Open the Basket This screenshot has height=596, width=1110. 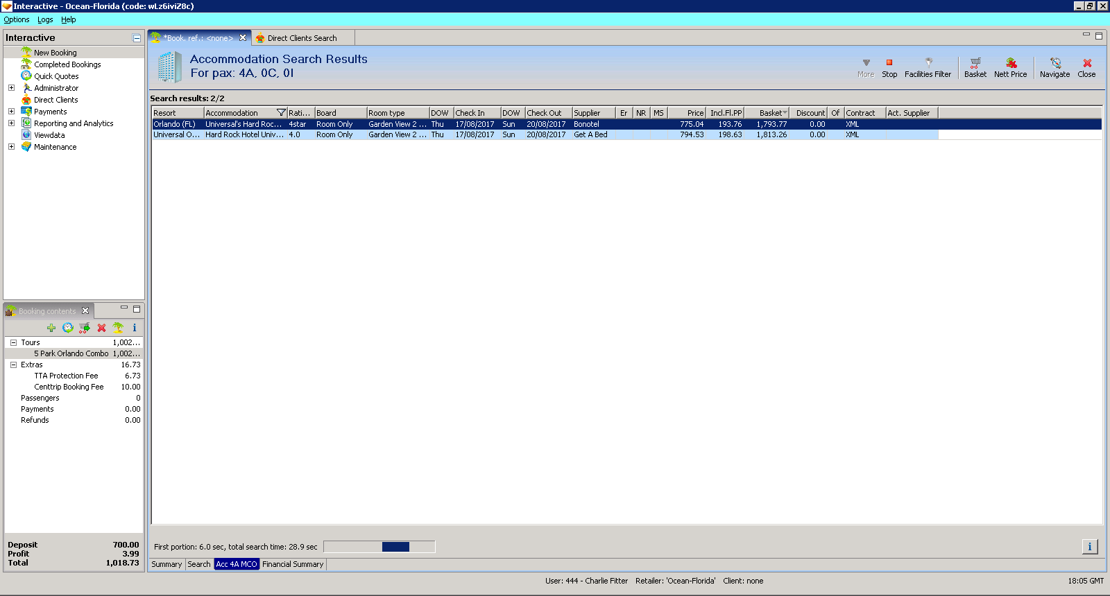point(975,68)
